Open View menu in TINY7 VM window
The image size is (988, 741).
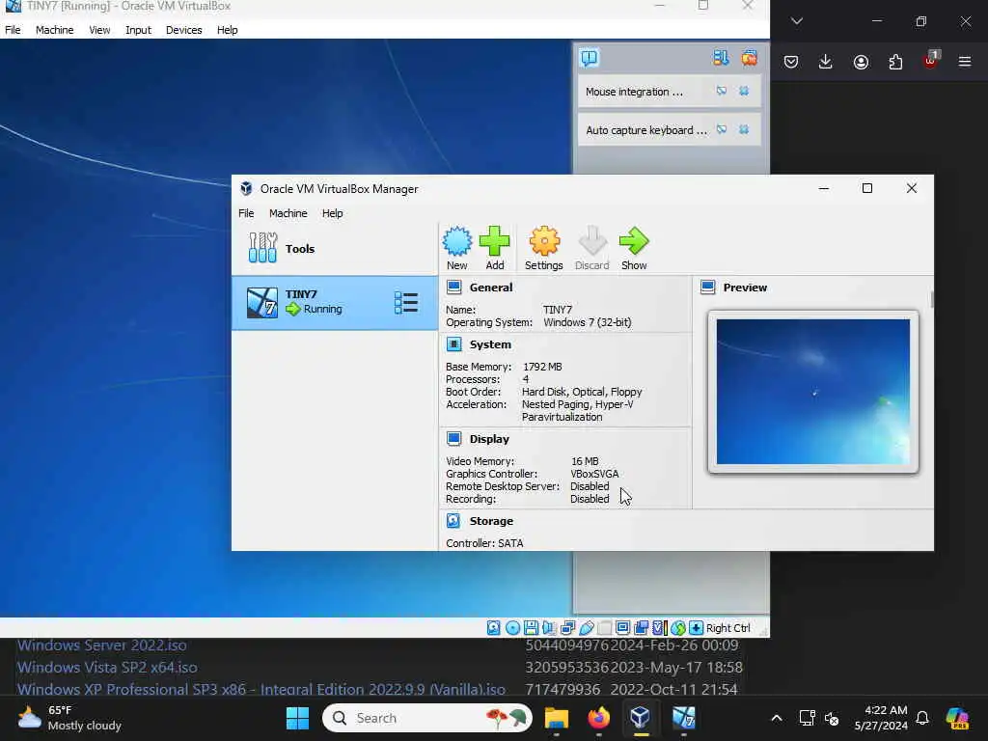[99, 30]
